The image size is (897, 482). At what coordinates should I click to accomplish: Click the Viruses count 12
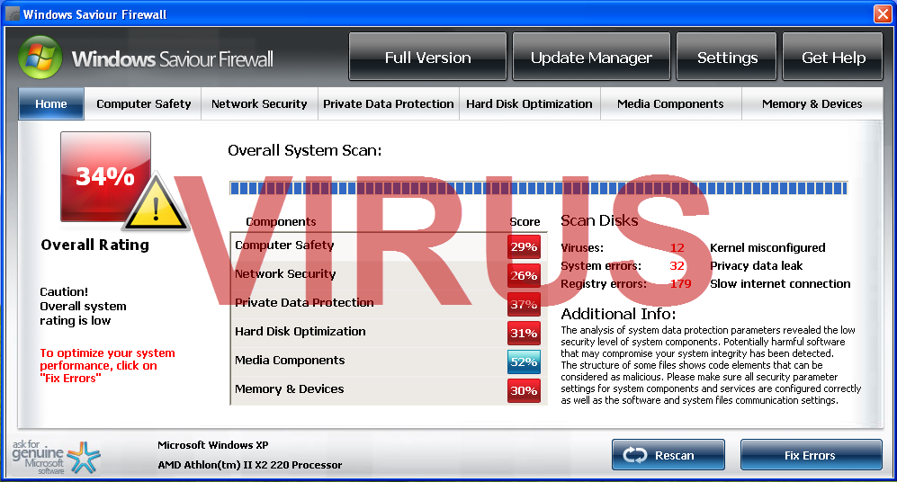coord(677,247)
